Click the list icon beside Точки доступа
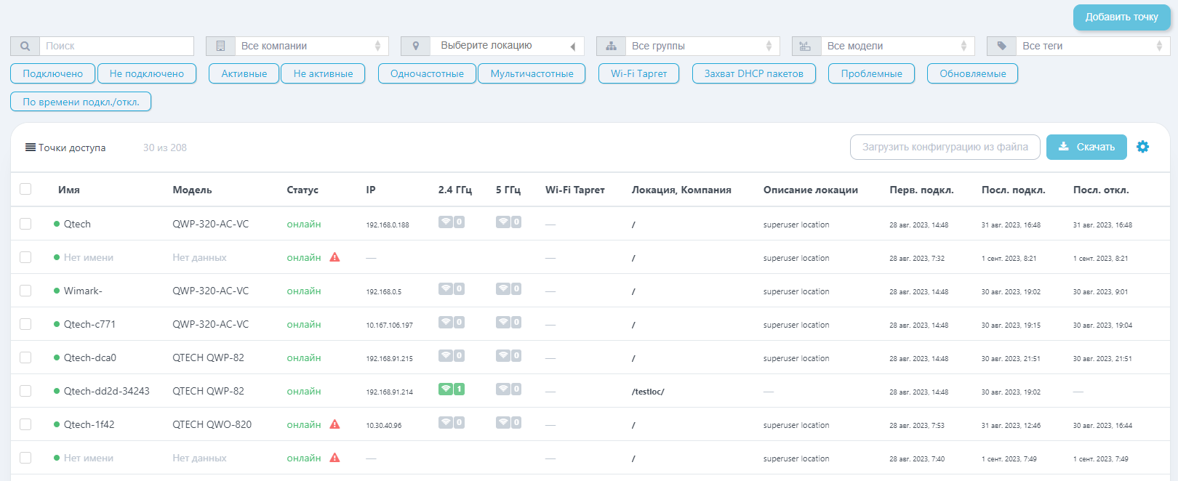The width and height of the screenshot is (1178, 481). pos(31,147)
